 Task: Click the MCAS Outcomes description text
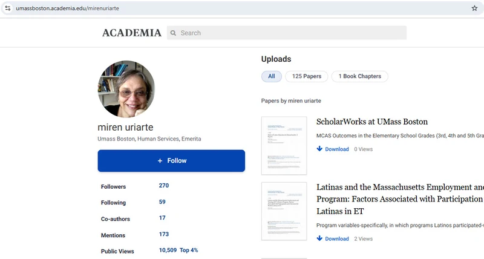pos(400,136)
